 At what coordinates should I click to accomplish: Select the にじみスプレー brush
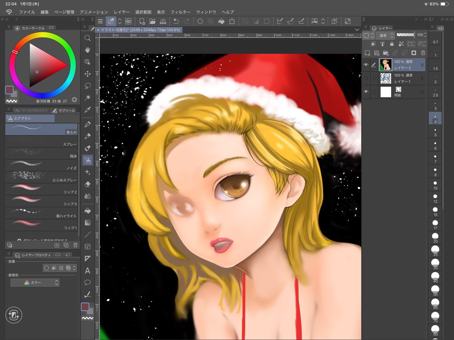pos(41,177)
